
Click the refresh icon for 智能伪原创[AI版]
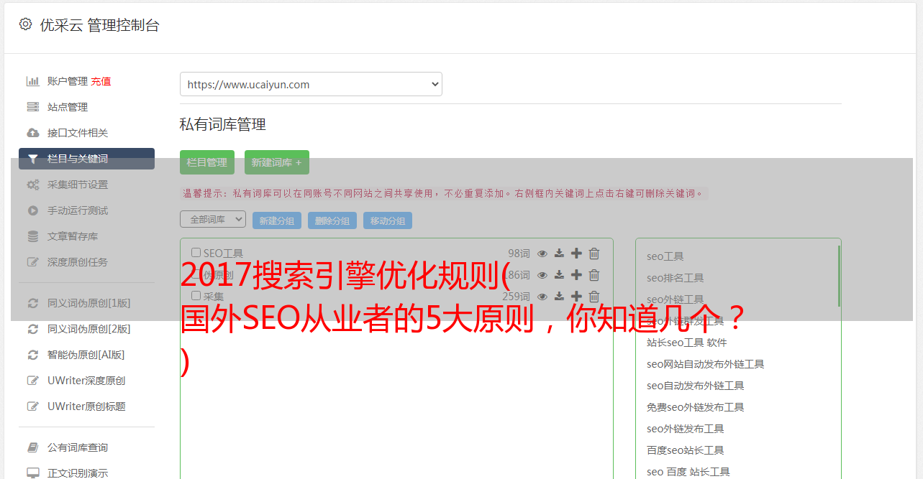click(32, 355)
